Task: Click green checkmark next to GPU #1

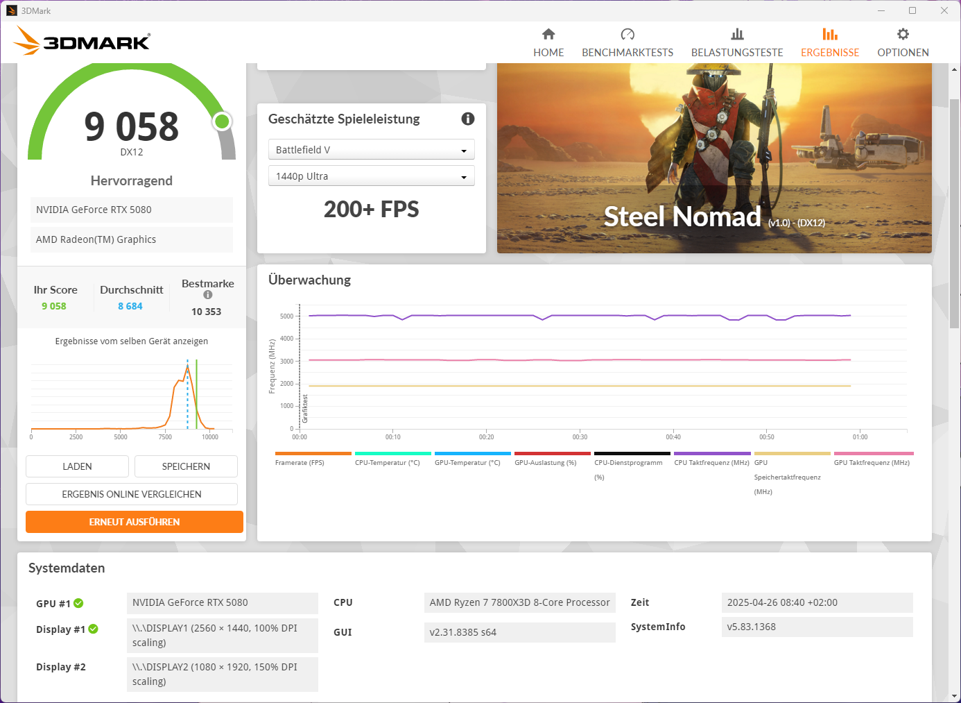Action: click(78, 603)
